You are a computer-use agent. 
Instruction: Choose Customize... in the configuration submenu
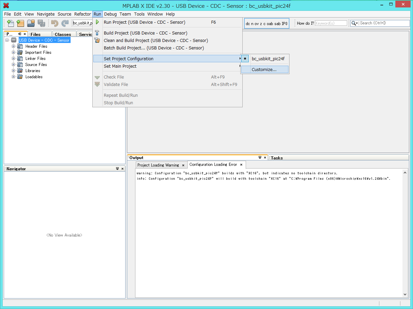coord(264,70)
